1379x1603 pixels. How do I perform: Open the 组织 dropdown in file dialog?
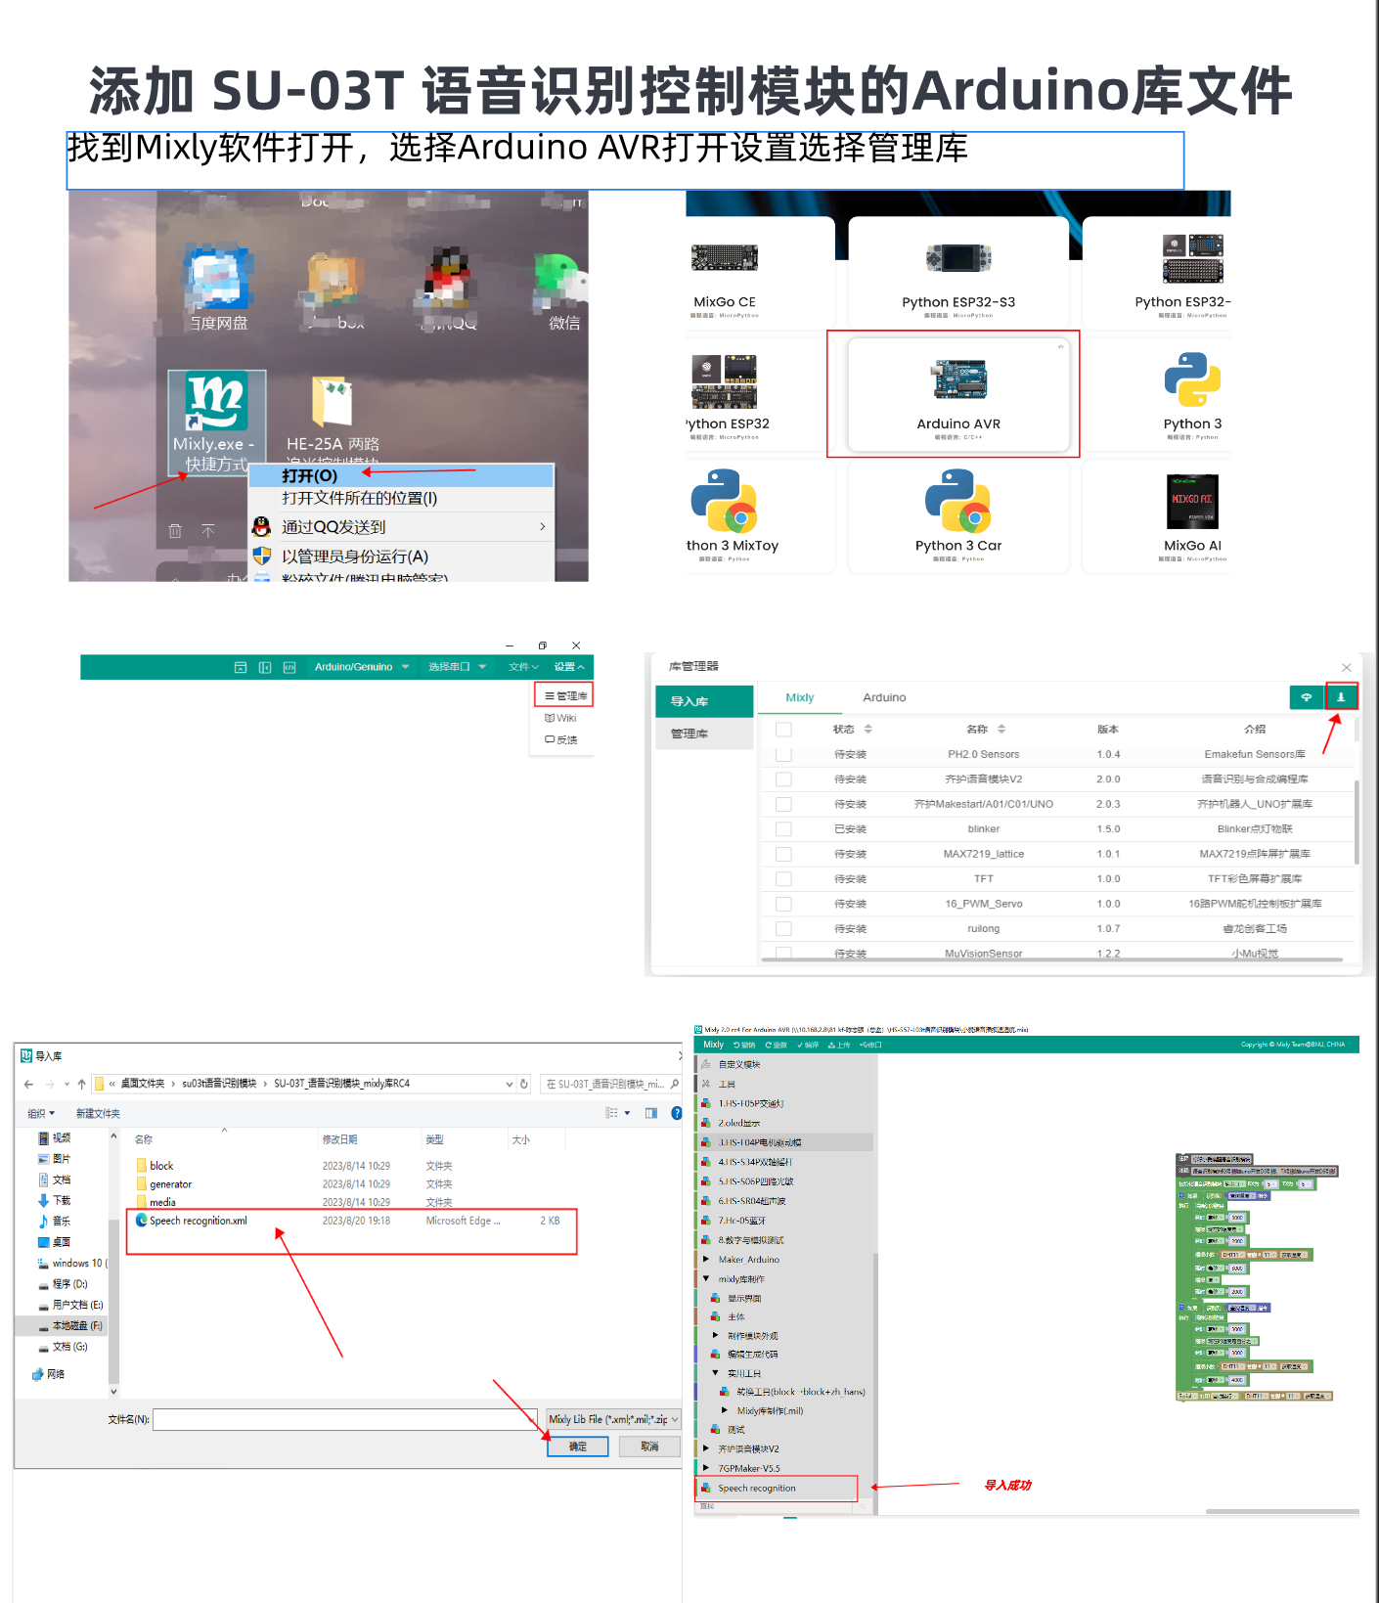[x=41, y=1113]
